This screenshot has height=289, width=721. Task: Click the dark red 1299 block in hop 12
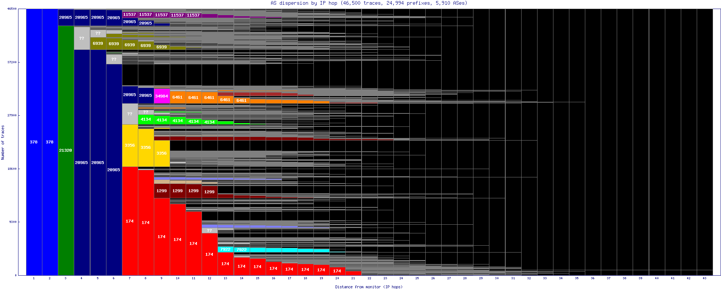(x=209, y=191)
